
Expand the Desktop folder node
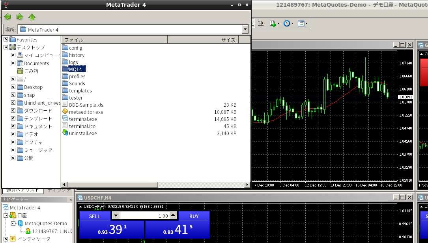tap(13, 87)
